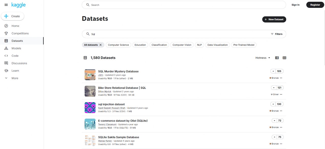Open Bike Store dataset thumbnail
The width and height of the screenshot is (325, 149).
coord(90,91)
